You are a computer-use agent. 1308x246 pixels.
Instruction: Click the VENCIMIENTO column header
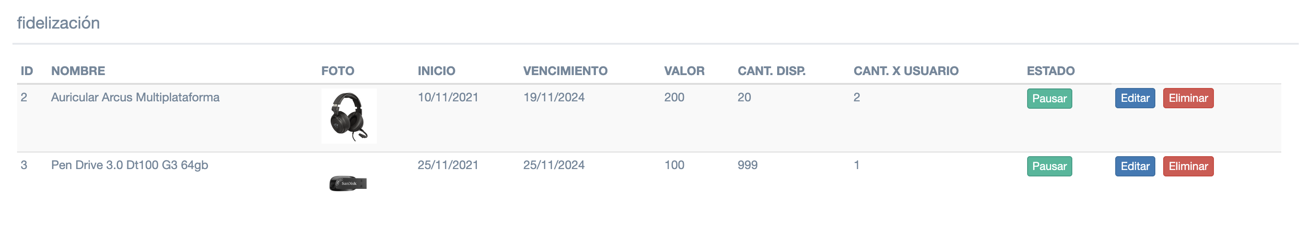pos(565,71)
